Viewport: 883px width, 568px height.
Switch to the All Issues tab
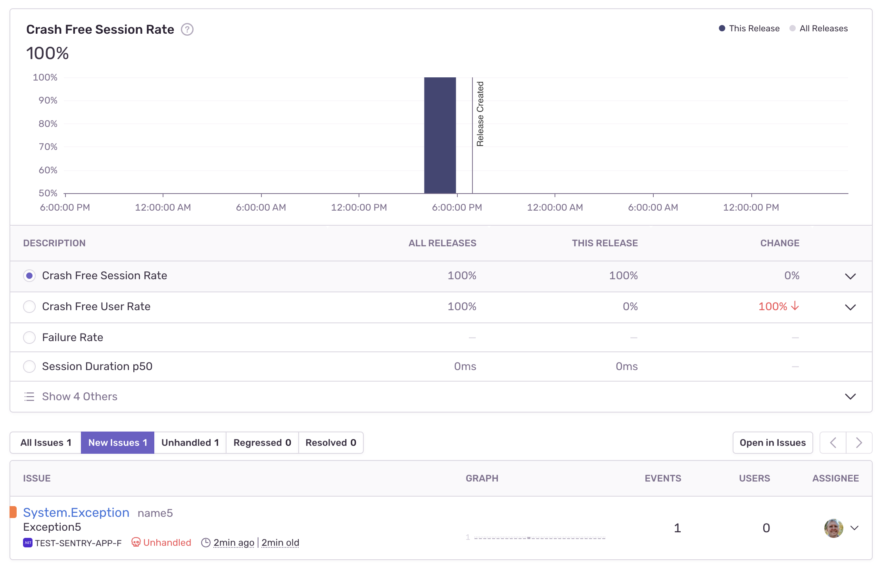pyautogui.click(x=46, y=443)
